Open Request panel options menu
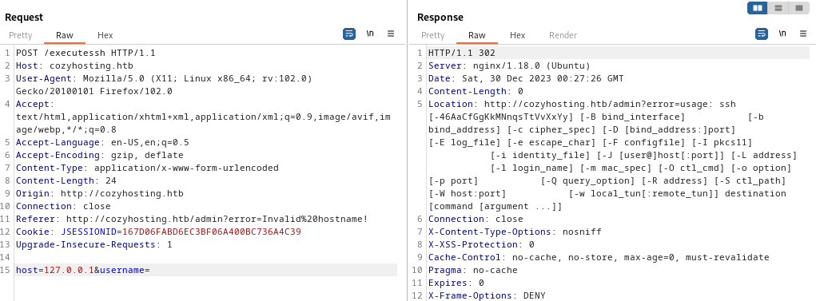The width and height of the screenshot is (816, 301). click(x=391, y=34)
